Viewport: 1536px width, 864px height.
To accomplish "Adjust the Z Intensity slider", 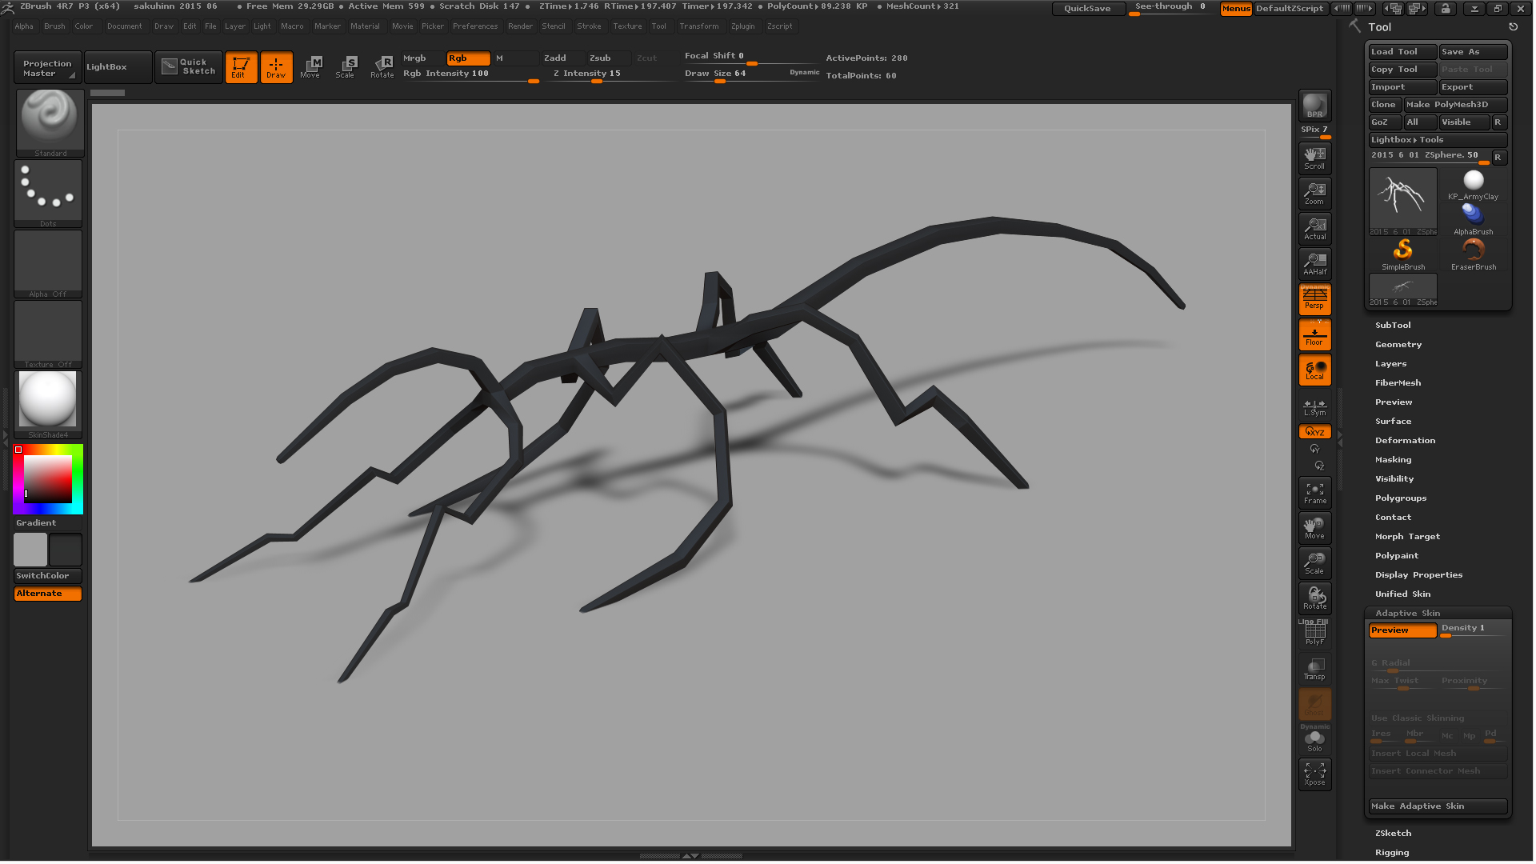I will (613, 74).
